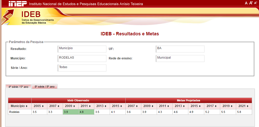The width and height of the screenshot is (259, 127).
Task: Click the Município: form label
Action: coord(18,58)
